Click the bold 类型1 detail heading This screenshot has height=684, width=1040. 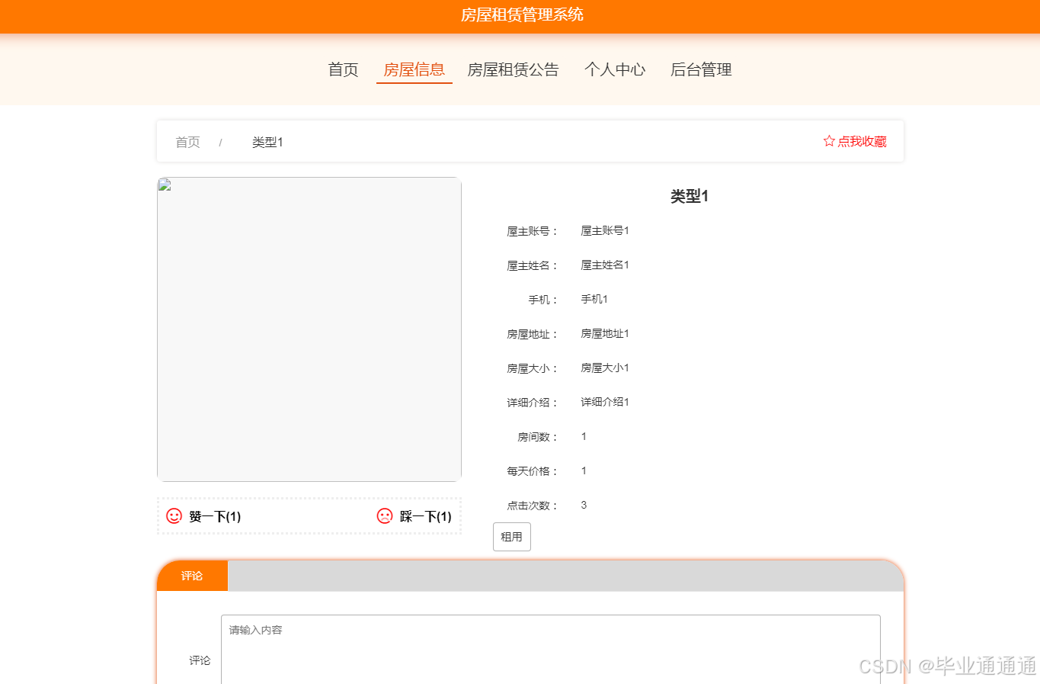(x=690, y=196)
